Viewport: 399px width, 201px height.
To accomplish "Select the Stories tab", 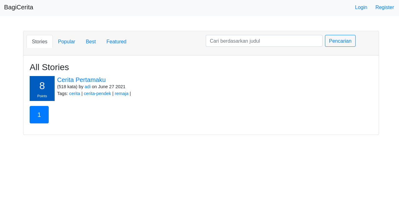I will (40, 41).
